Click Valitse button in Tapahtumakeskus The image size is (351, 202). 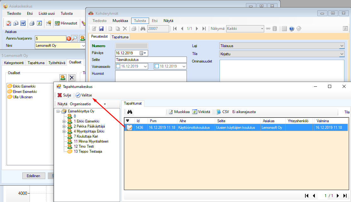point(84,95)
